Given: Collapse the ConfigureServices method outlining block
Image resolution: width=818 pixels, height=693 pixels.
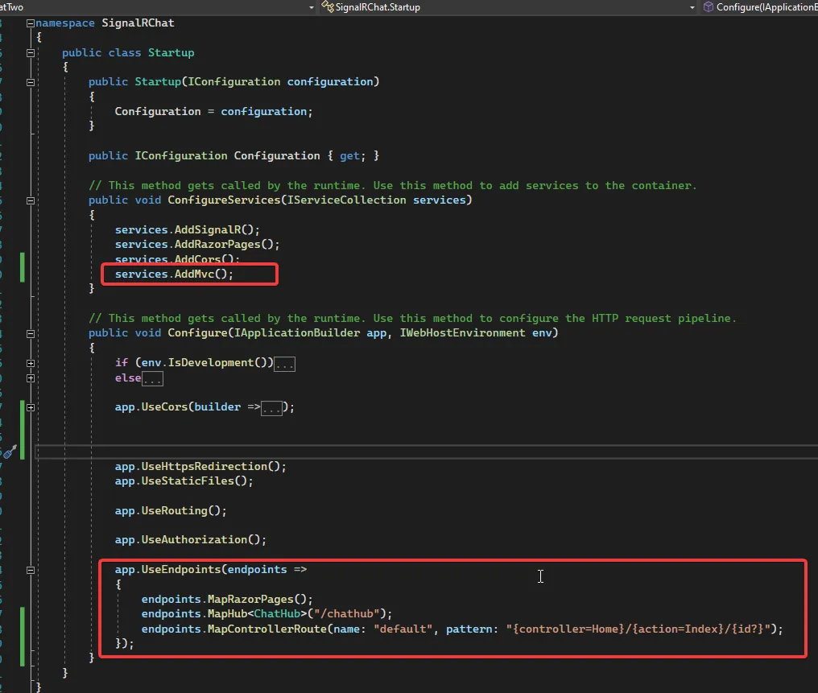Looking at the screenshot, I should [x=31, y=200].
